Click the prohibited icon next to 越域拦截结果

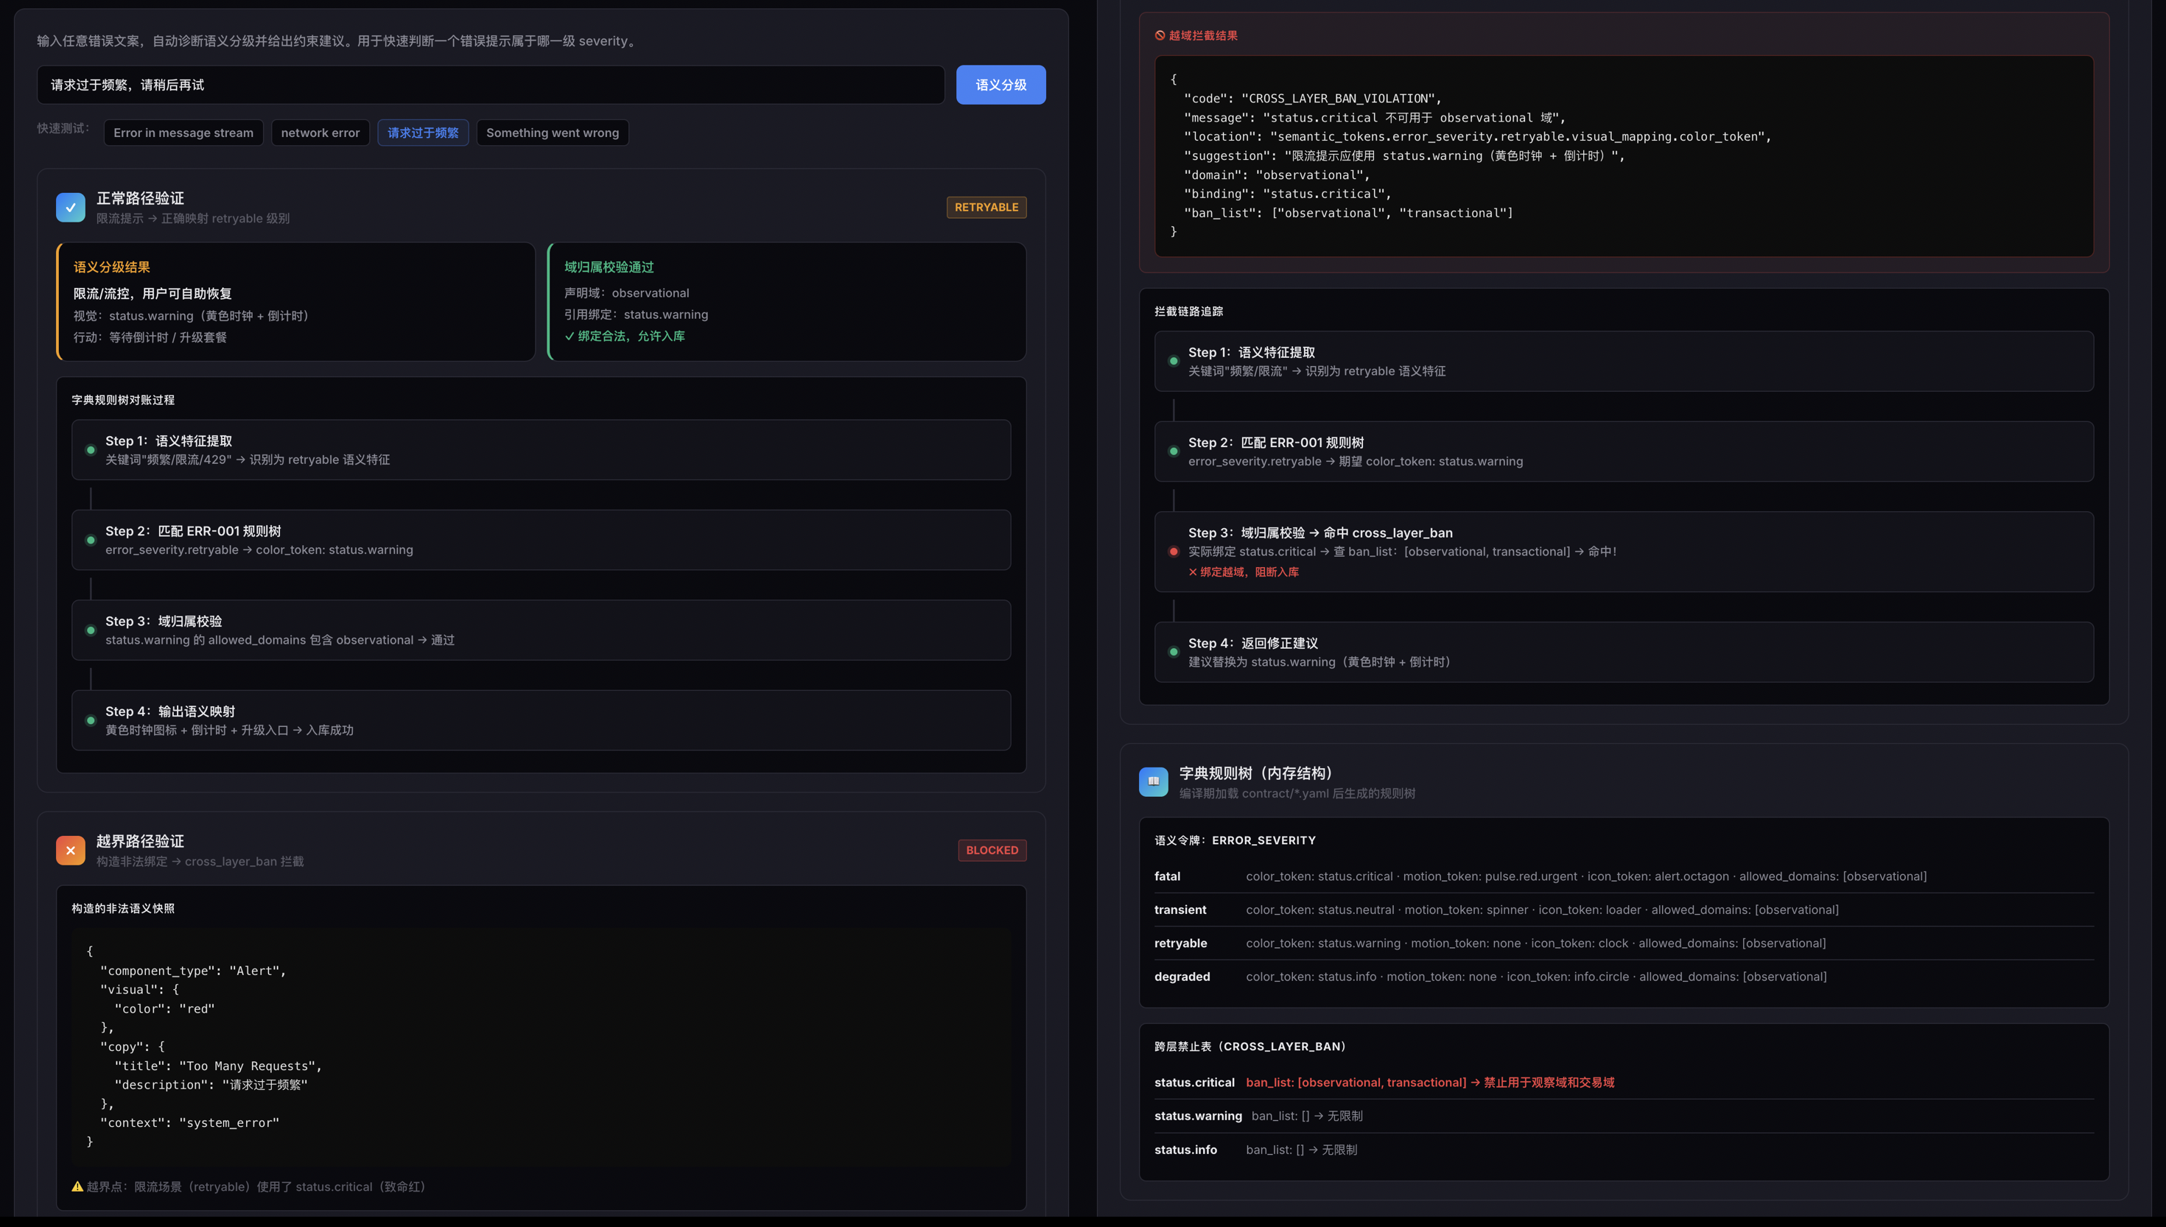pyautogui.click(x=1160, y=35)
